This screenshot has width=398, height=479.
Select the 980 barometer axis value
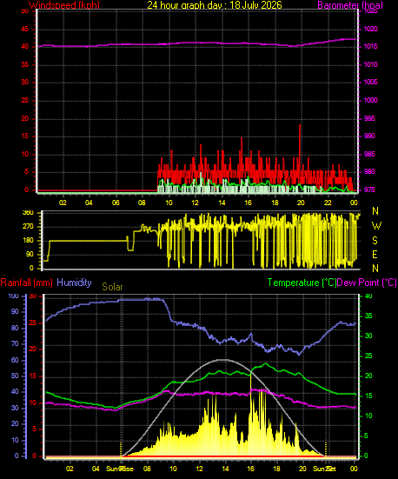point(369,171)
